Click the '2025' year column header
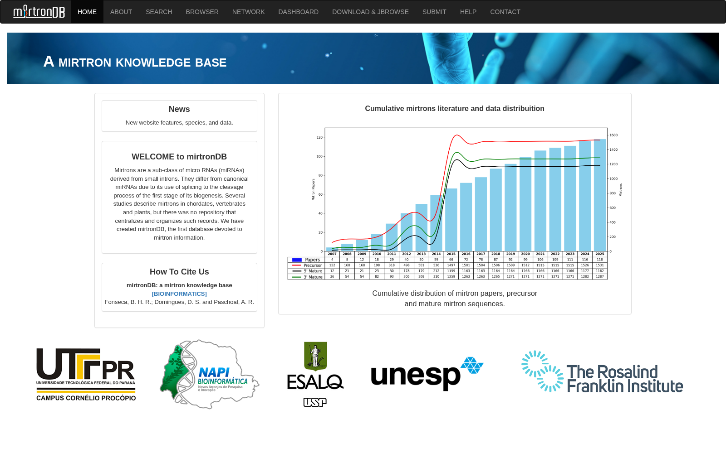 (600, 254)
